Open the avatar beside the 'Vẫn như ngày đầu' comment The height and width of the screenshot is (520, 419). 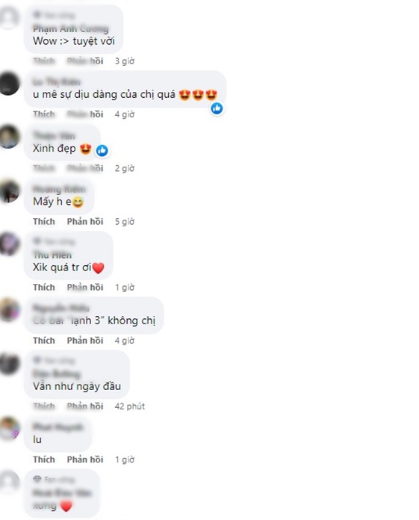tap(9, 364)
